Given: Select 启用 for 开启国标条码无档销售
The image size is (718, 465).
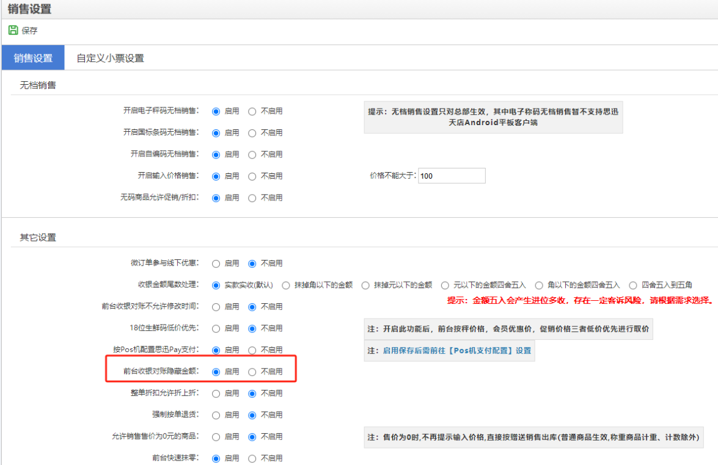Looking at the screenshot, I should pos(216,133).
